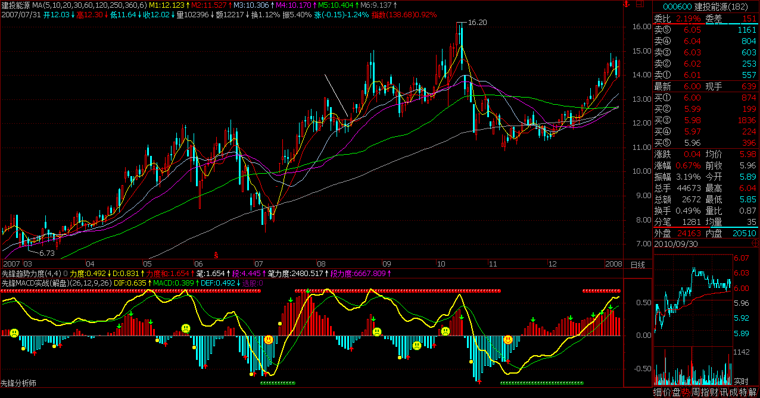Open the 财 financial tab
The width and height of the screenshot is (760, 398).
click(x=714, y=392)
